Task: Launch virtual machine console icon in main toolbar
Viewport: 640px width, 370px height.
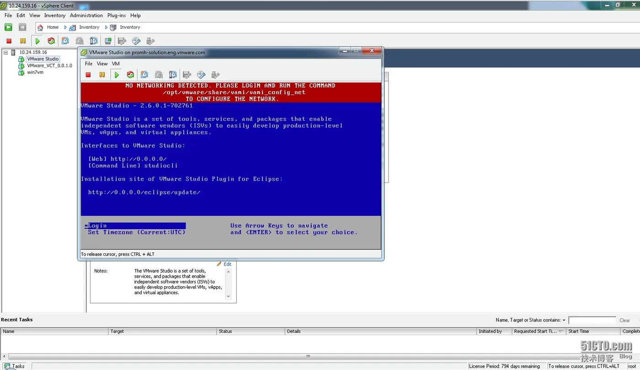Action: 108,41
